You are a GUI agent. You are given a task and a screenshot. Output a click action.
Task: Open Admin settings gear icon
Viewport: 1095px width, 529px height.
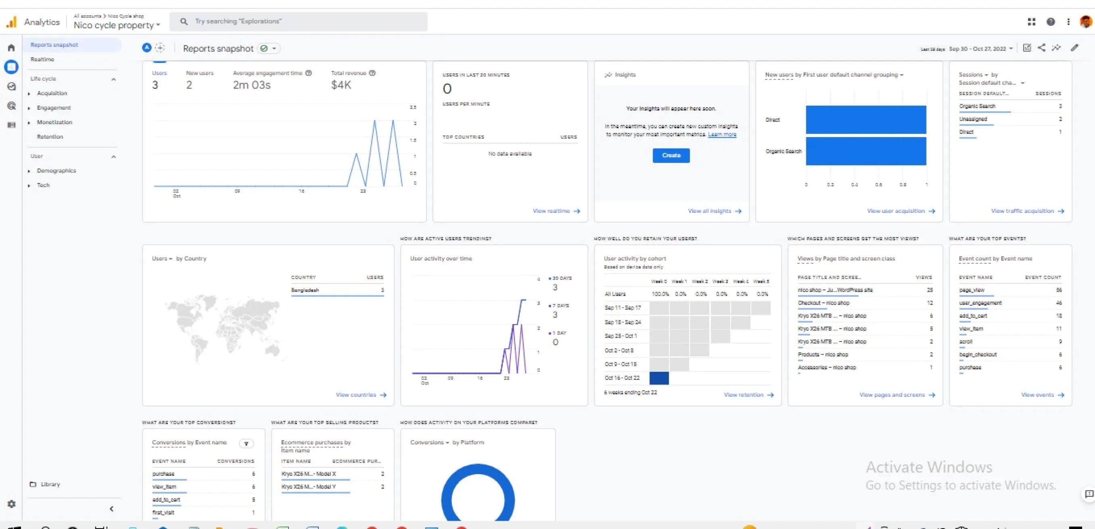pos(11,504)
